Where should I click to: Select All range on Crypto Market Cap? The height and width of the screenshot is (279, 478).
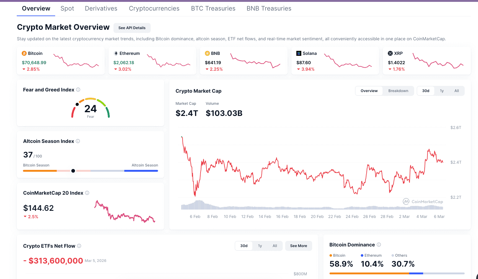coord(457,91)
